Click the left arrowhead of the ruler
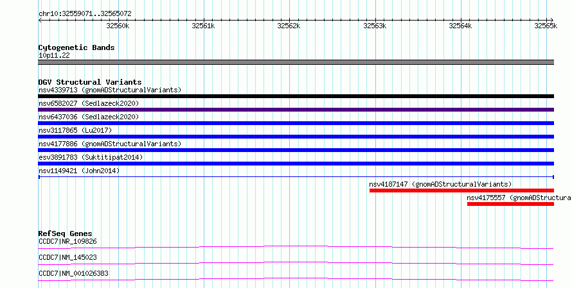This screenshot has height=288, width=572. click(x=40, y=21)
